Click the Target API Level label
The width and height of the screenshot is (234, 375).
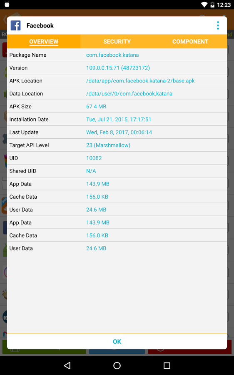tap(29, 145)
